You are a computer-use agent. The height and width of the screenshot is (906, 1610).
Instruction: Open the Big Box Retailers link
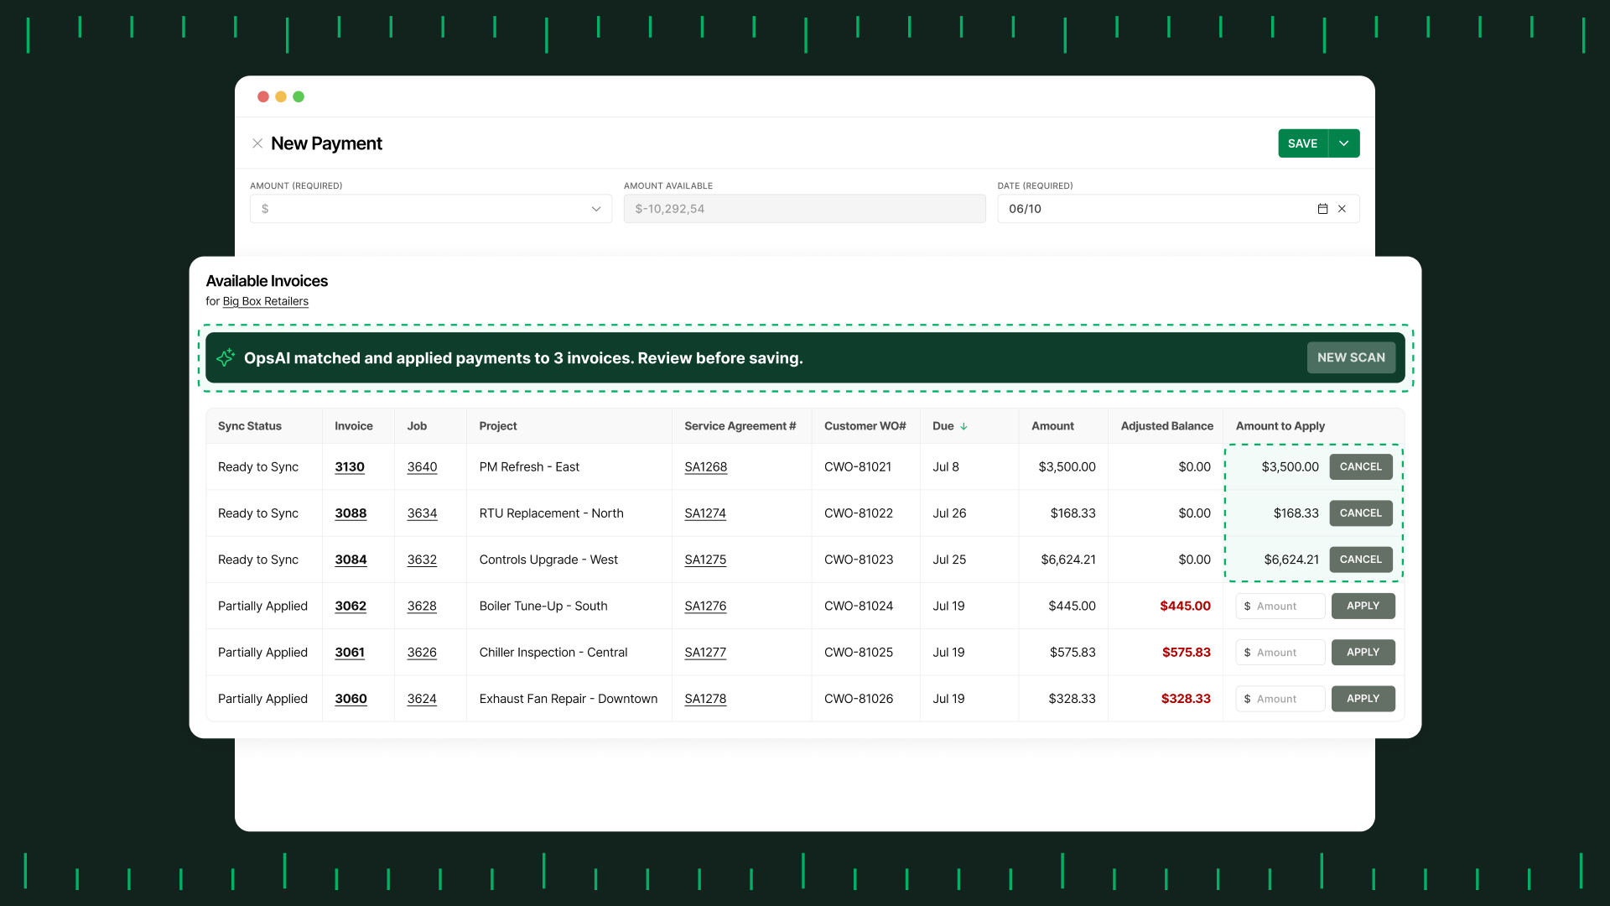click(x=265, y=301)
